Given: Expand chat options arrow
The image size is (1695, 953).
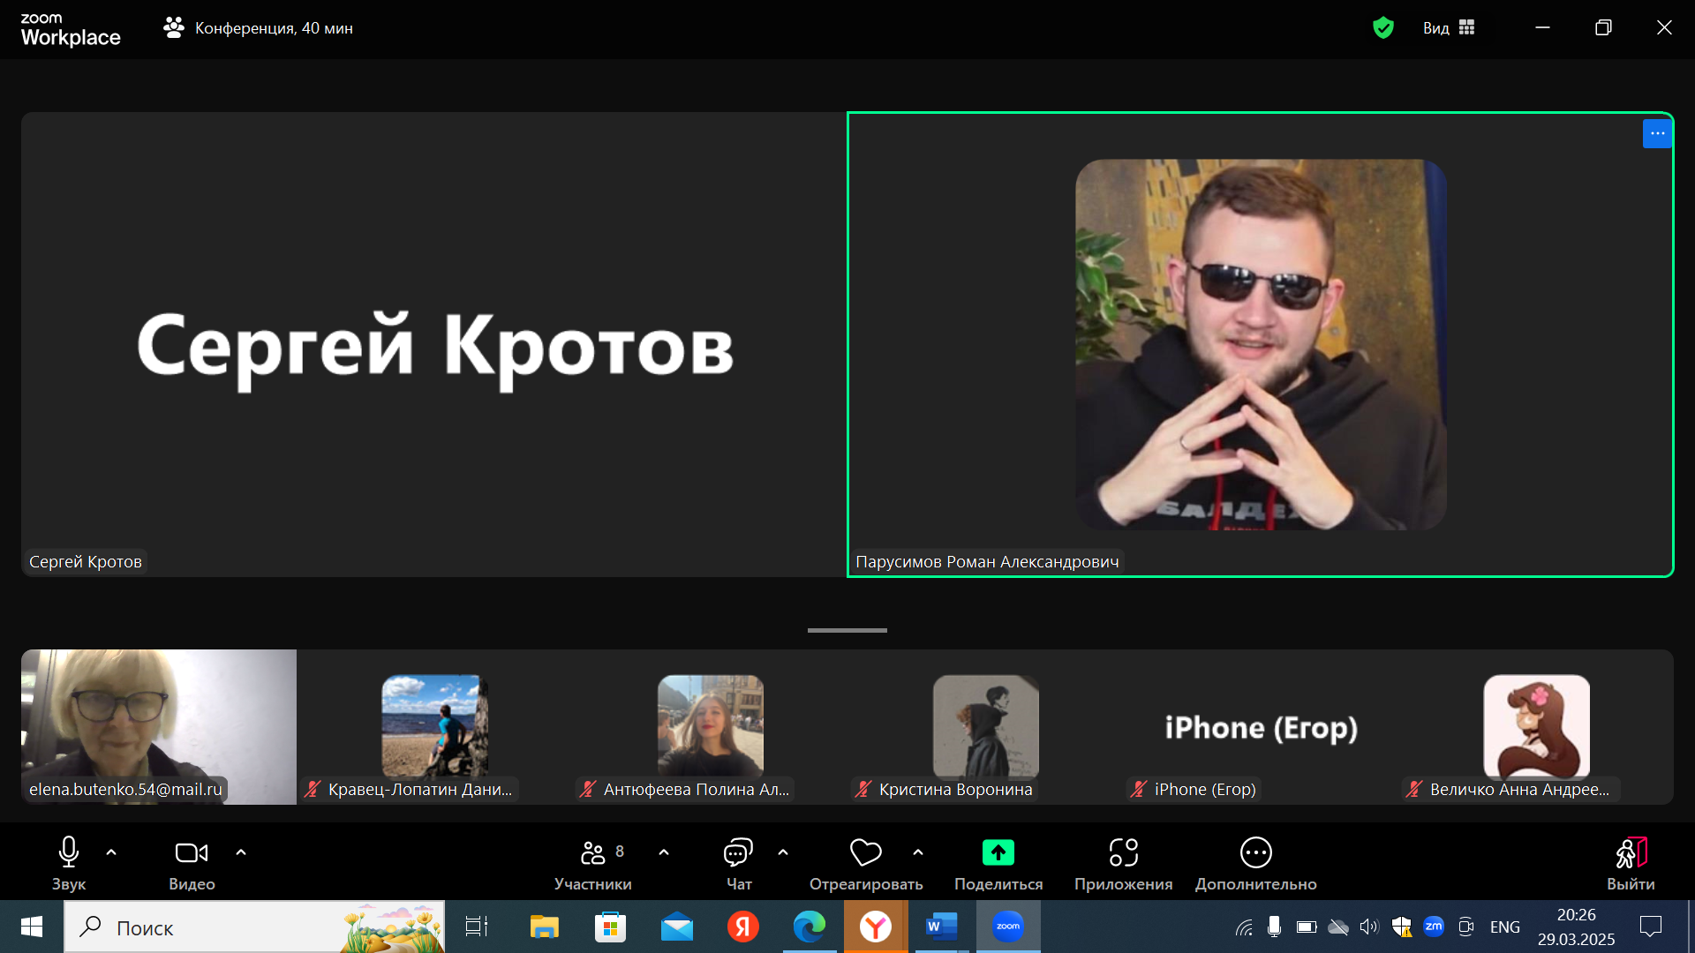Looking at the screenshot, I should 783,852.
